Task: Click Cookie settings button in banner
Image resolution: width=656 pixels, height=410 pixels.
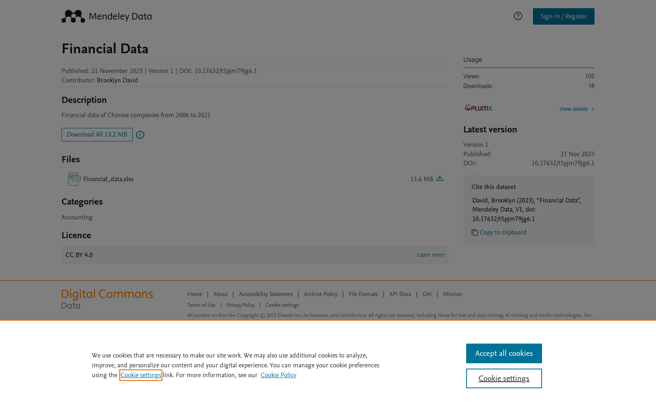Action: tap(504, 378)
